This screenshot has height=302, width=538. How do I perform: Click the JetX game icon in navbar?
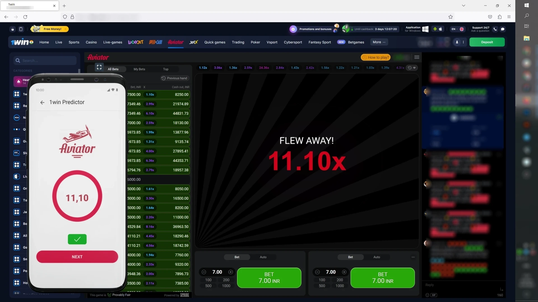(x=194, y=42)
